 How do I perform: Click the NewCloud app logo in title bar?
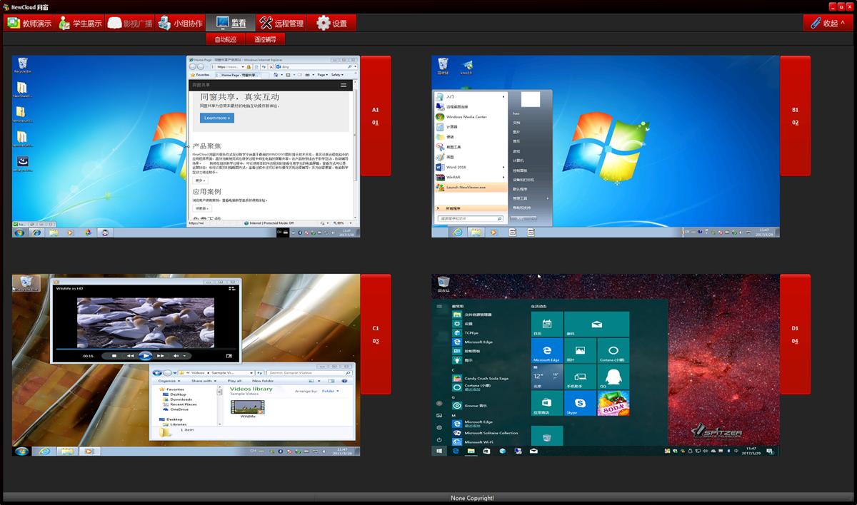pyautogui.click(x=6, y=6)
